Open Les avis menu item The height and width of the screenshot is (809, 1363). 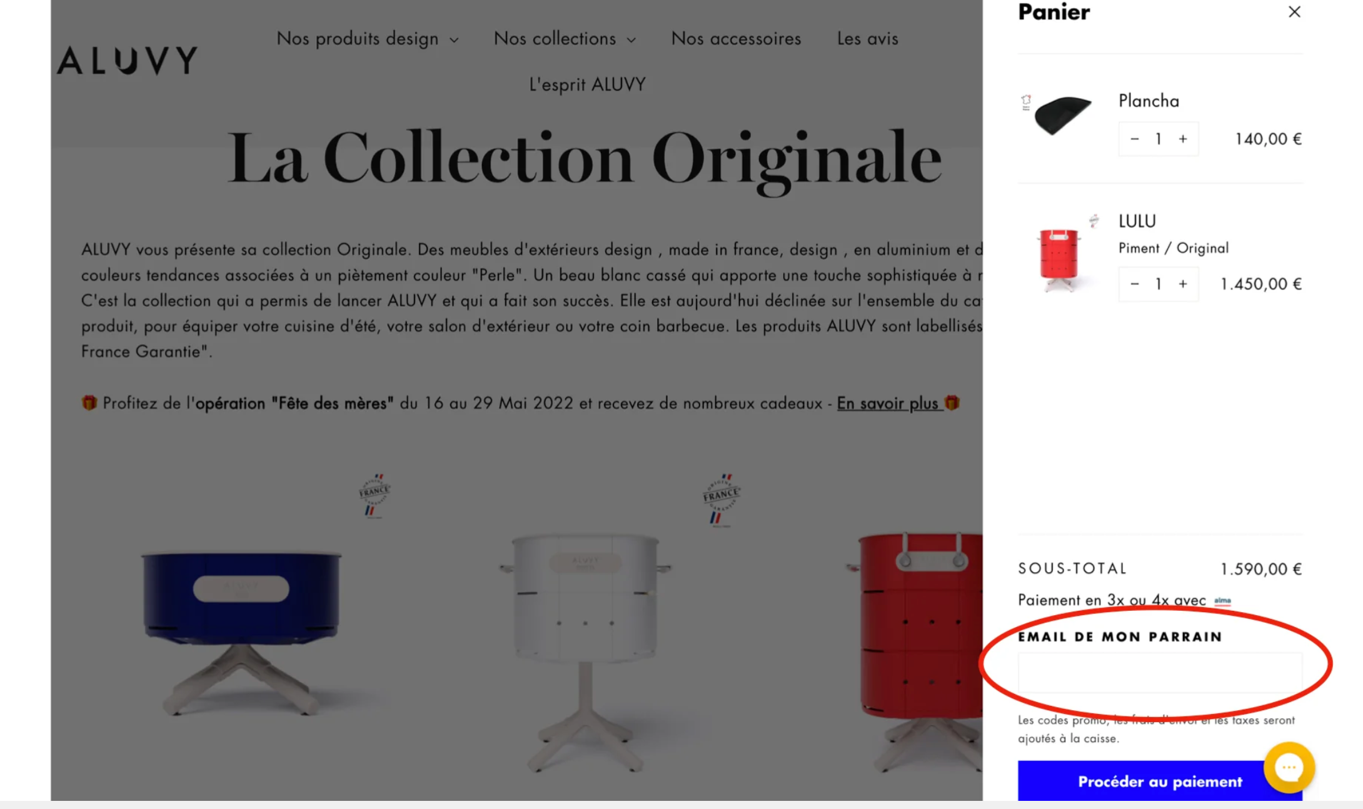click(x=867, y=39)
